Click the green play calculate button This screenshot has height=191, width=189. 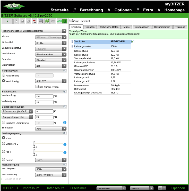coord(7,21)
